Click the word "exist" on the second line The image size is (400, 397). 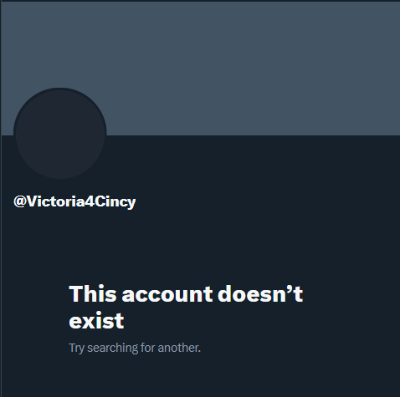point(96,321)
